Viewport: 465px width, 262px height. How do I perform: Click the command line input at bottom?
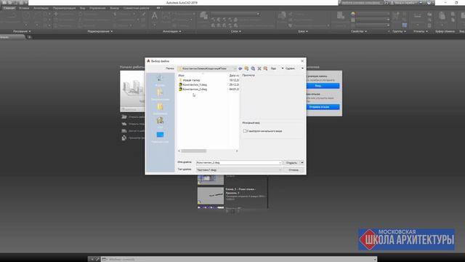click(x=239, y=259)
